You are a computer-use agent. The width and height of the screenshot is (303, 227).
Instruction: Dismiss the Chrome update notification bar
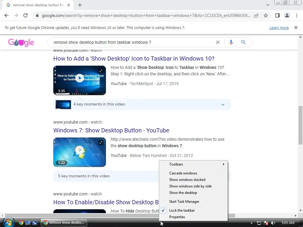point(296,27)
